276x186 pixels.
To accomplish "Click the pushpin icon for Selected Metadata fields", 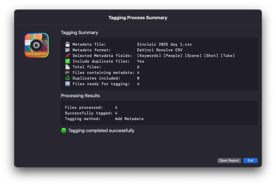I will pos(67,56).
